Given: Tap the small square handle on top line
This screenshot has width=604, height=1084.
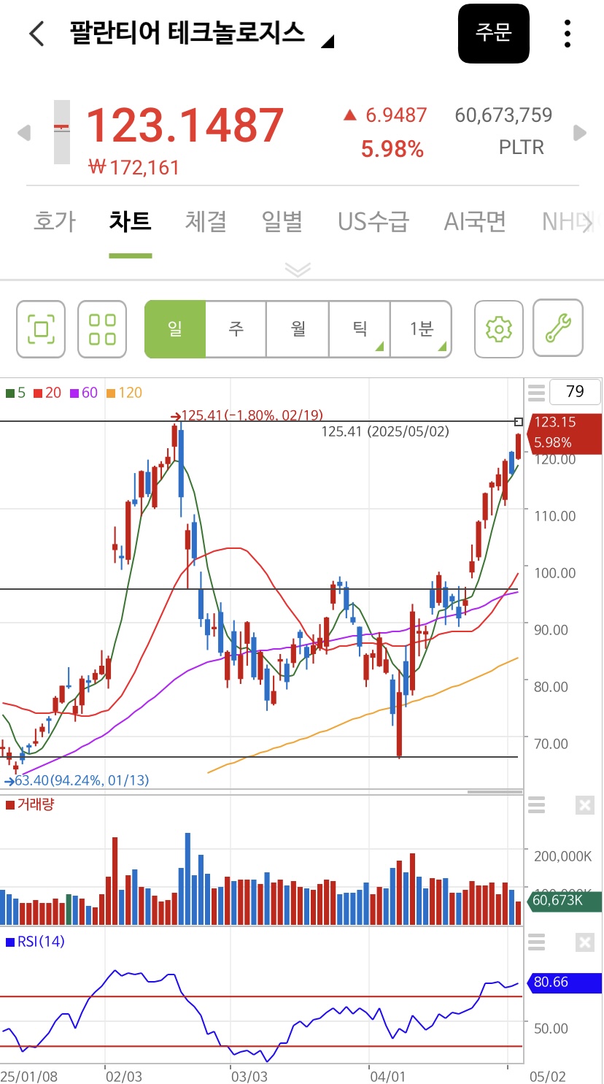Looking at the screenshot, I should click(x=519, y=422).
